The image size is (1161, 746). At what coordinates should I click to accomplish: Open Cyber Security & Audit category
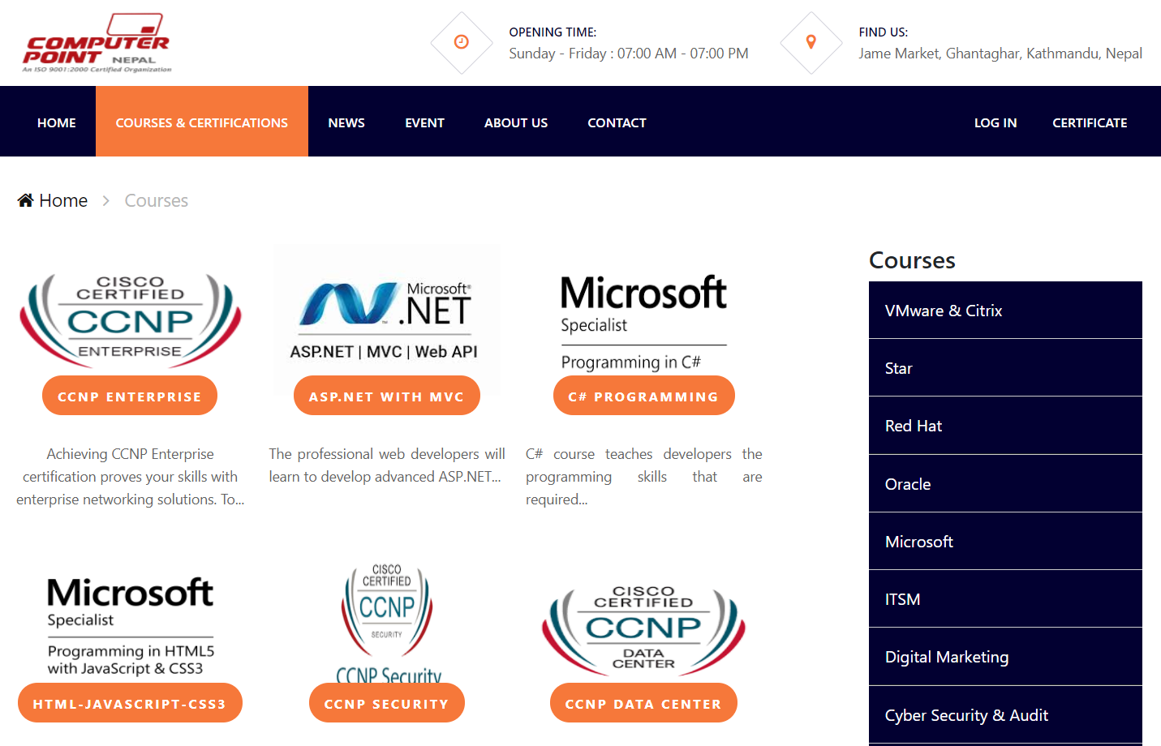pos(966,715)
